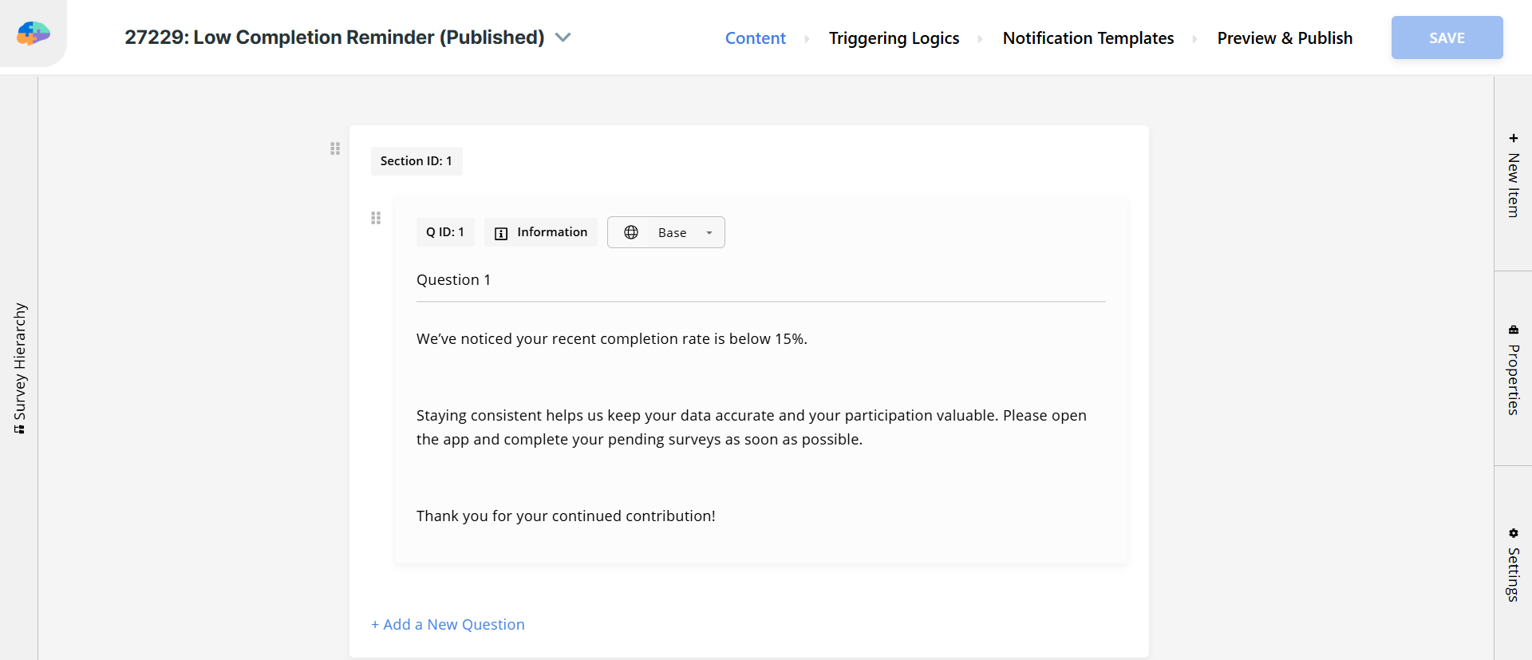1532x660 pixels.
Task: Go to the Triggering Logics tab
Action: [894, 38]
